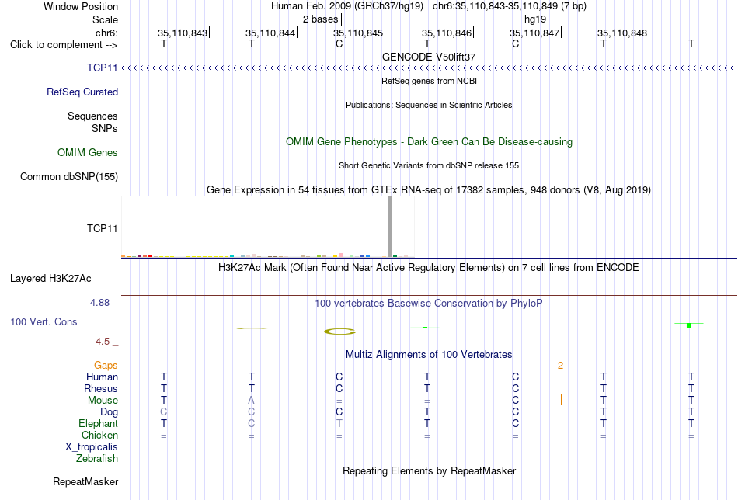Click the Gene Expression in 54 tissues title
The width and height of the screenshot is (738, 500).
coord(429,190)
